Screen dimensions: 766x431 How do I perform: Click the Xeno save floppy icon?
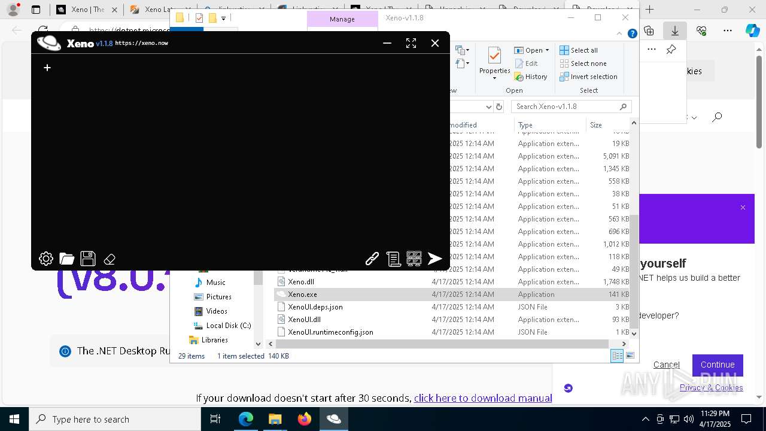click(88, 259)
